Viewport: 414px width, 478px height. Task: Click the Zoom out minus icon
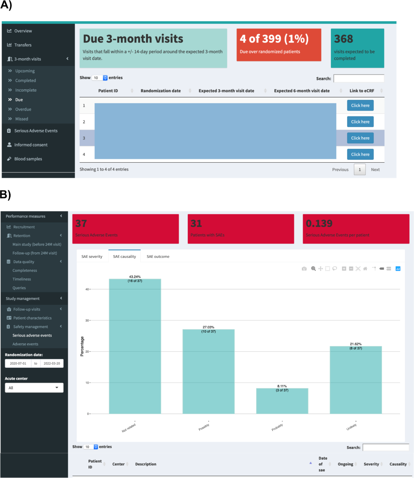[x=351, y=269]
